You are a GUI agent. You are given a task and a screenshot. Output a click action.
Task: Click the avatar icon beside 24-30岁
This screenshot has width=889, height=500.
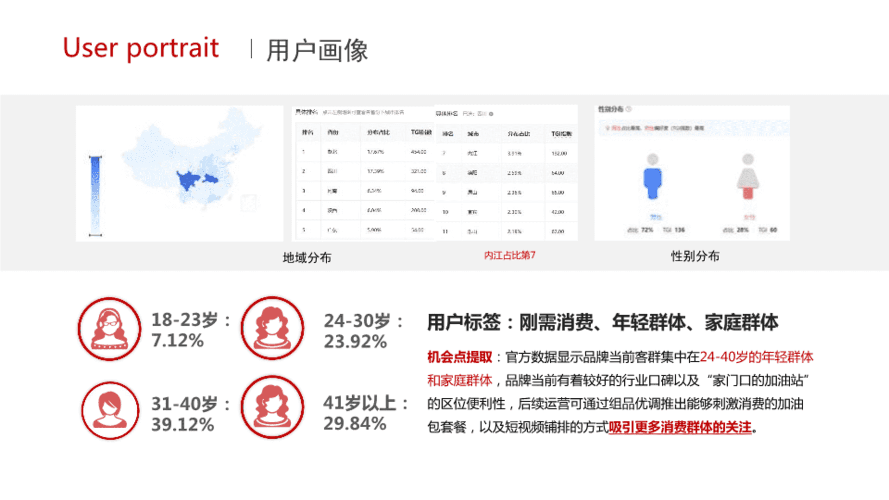[272, 328]
